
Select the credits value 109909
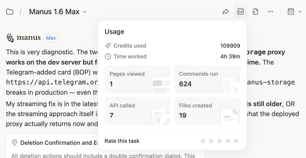(230, 46)
